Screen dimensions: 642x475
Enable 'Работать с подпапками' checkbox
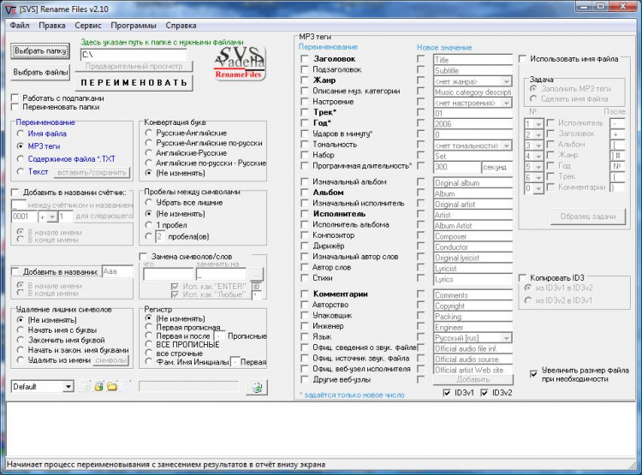click(x=15, y=98)
